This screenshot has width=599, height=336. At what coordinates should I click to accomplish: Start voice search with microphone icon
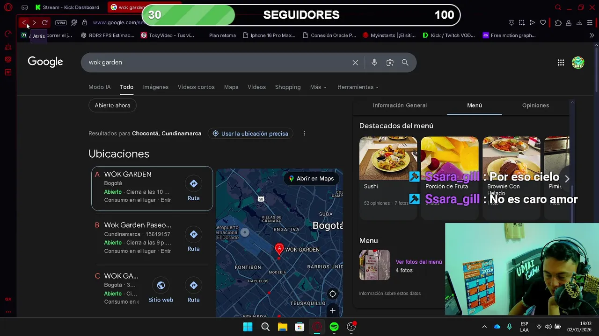pyautogui.click(x=374, y=63)
